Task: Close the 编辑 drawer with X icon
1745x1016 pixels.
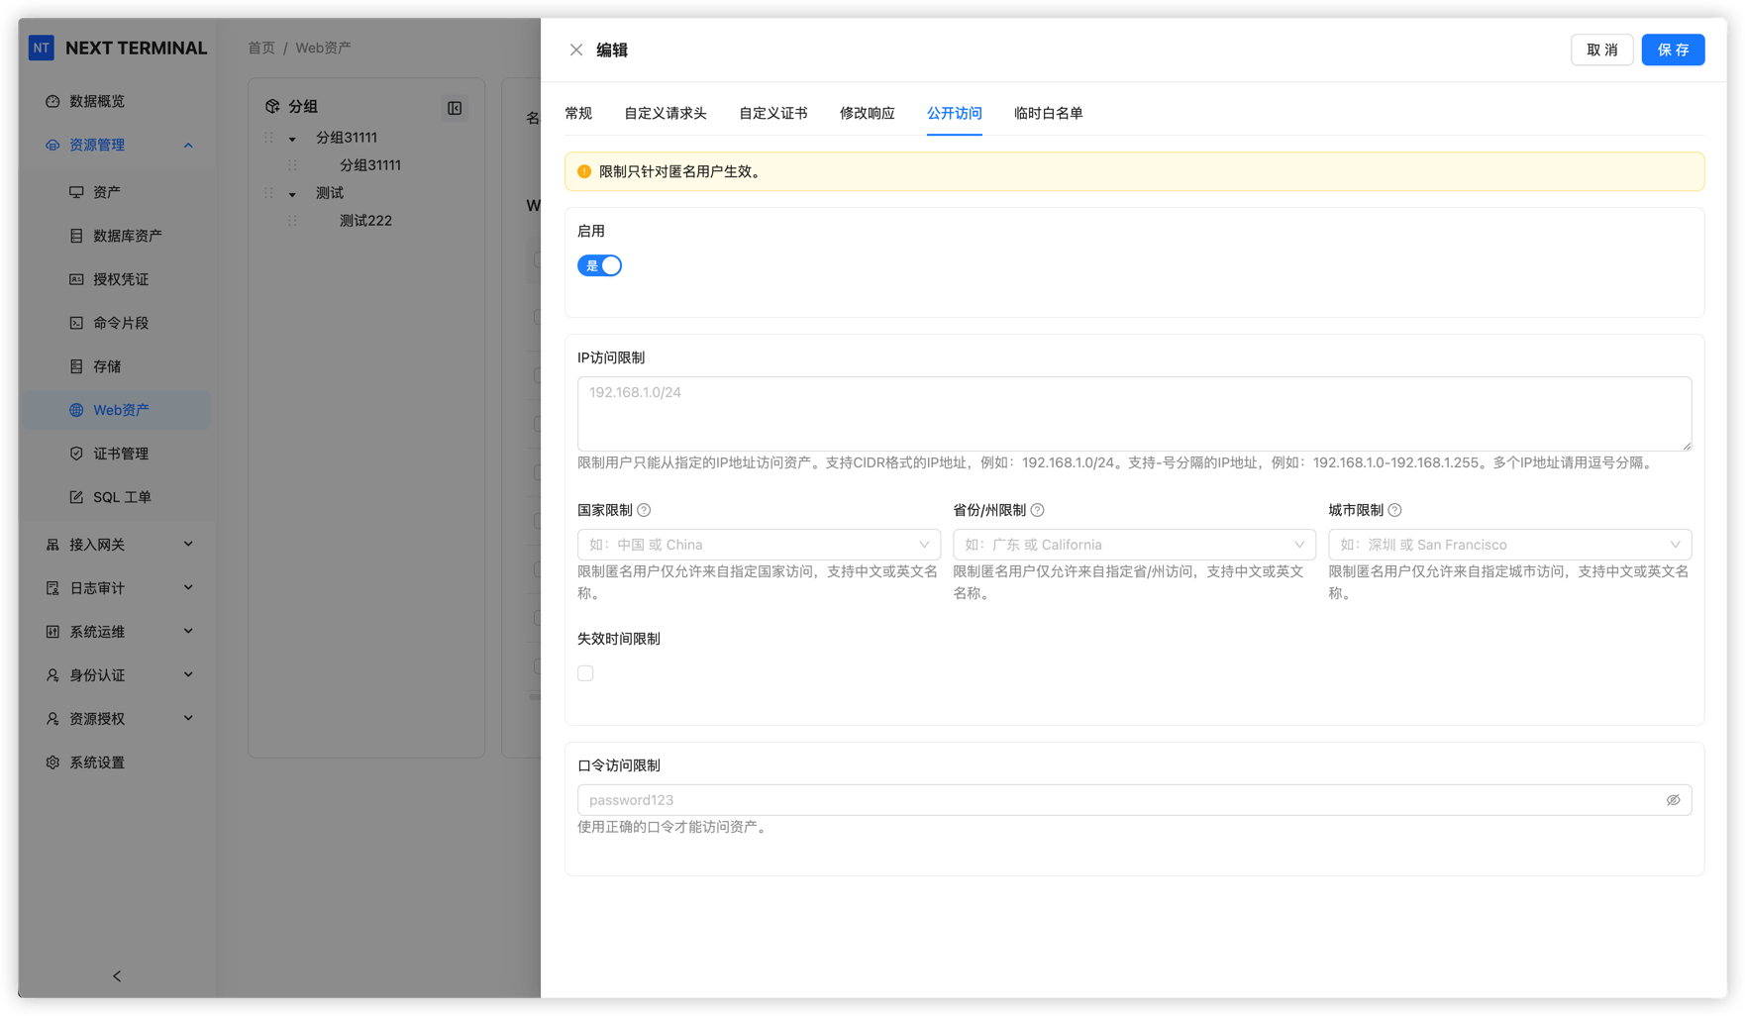Action: tap(576, 50)
